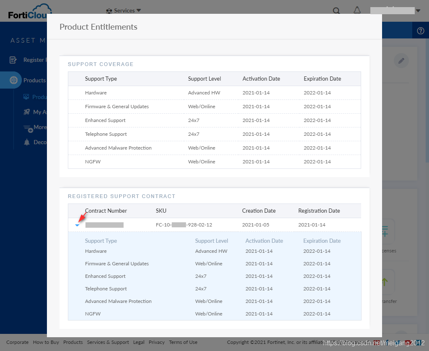Open the Terms of Use footer link

point(183,342)
